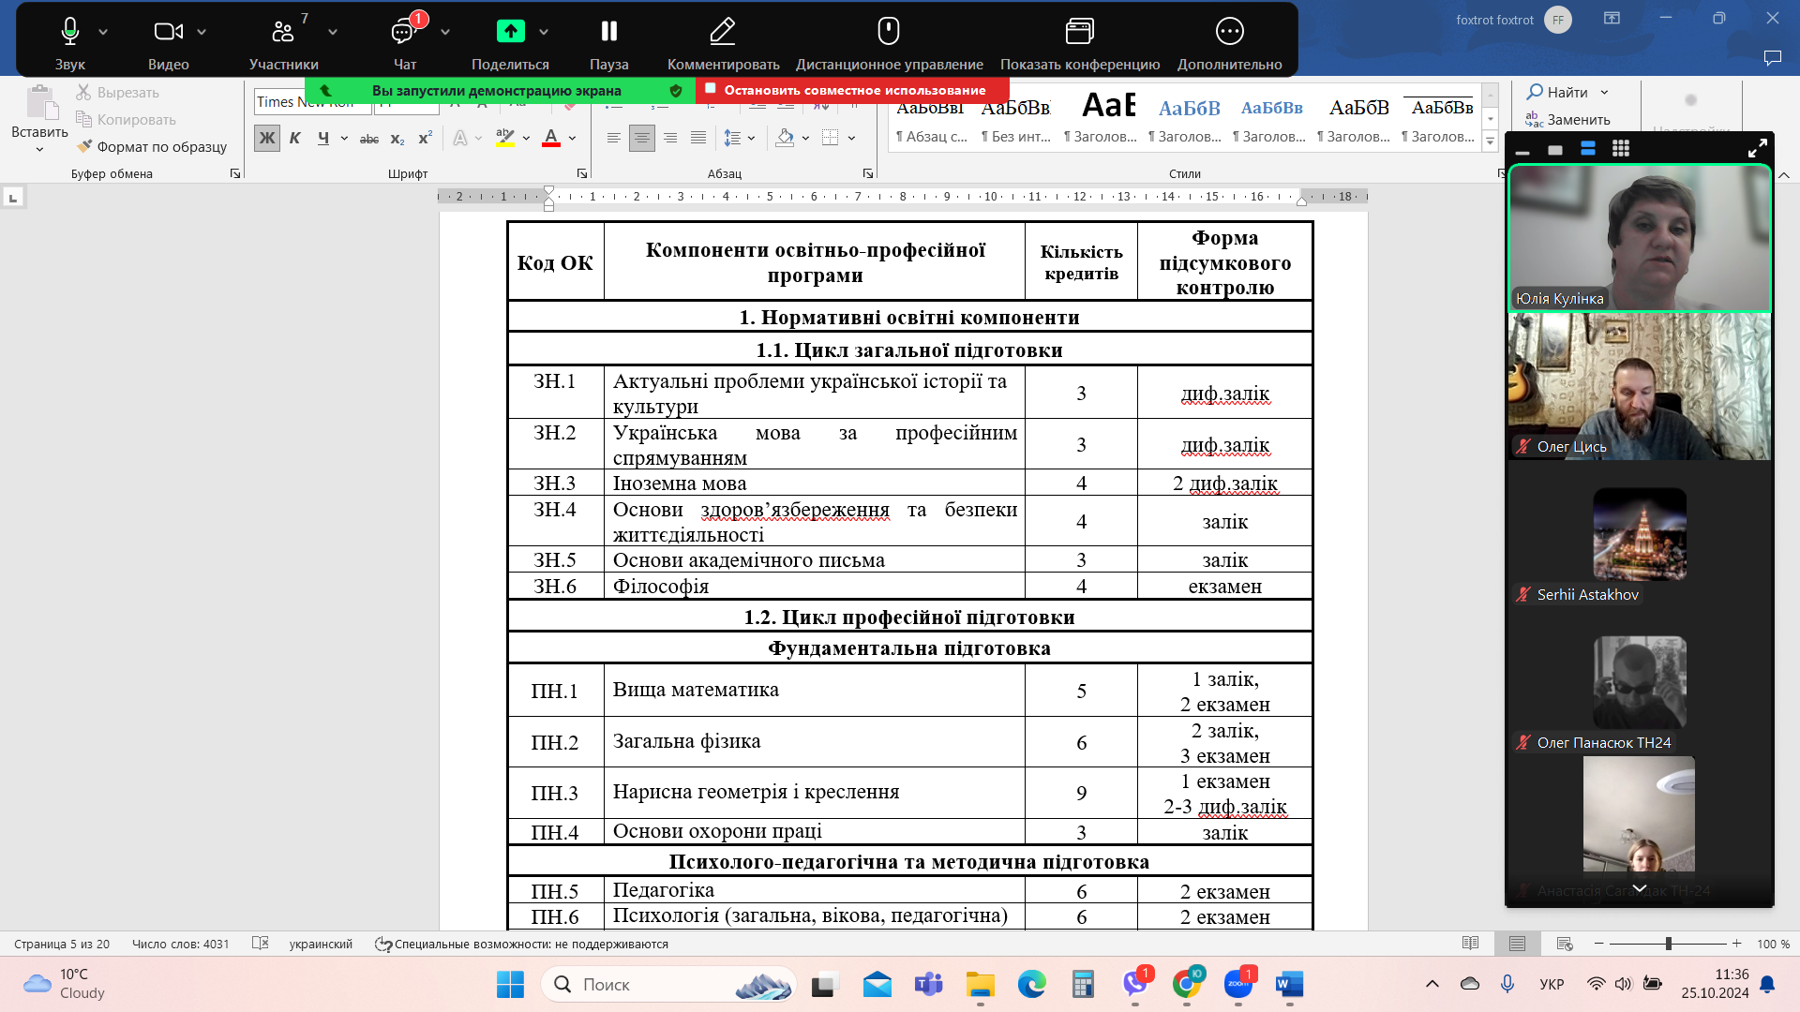
Task: Toggle underline (Ч) formatting
Action: coord(322,139)
